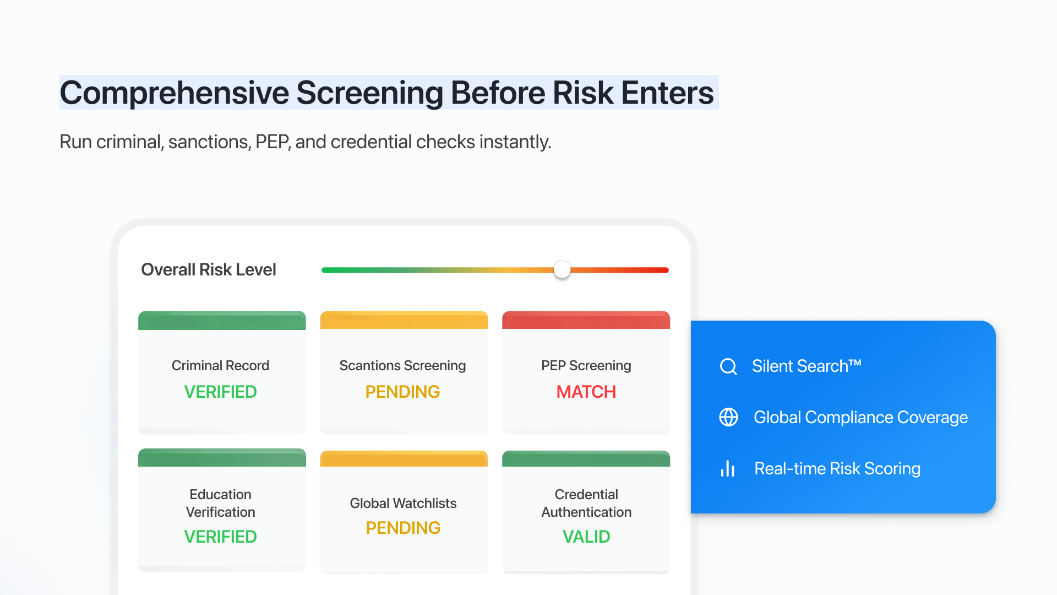Select the PEP Screening card
This screenshot has height=595, width=1057.
click(586, 372)
